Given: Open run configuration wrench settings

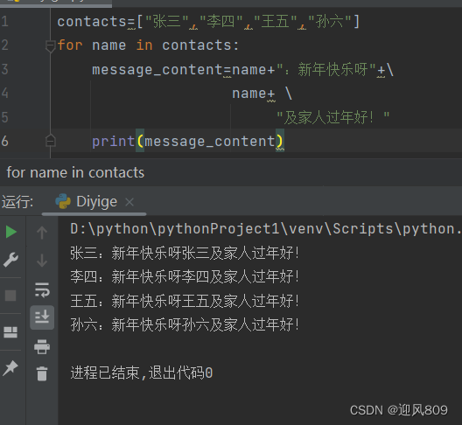Looking at the screenshot, I should click(10, 259).
